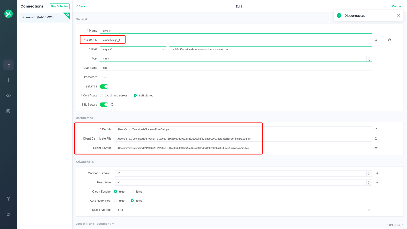Increase Connect Timeout with up arrow
Viewport: 407px width, 229px height.
pos(369,172)
